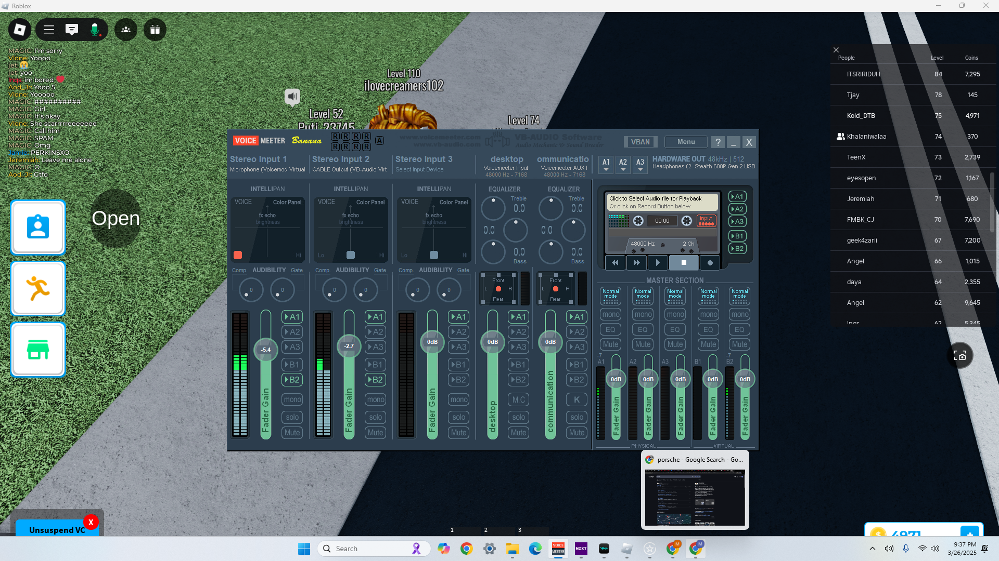Open the Roblox hamburger menu

click(49, 30)
